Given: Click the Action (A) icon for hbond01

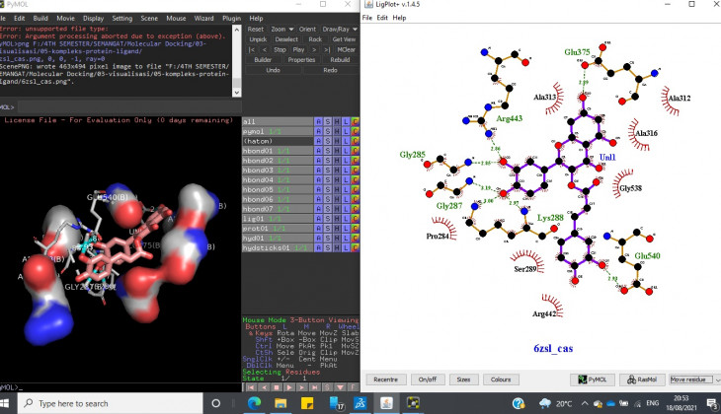Looking at the screenshot, I should (318, 151).
